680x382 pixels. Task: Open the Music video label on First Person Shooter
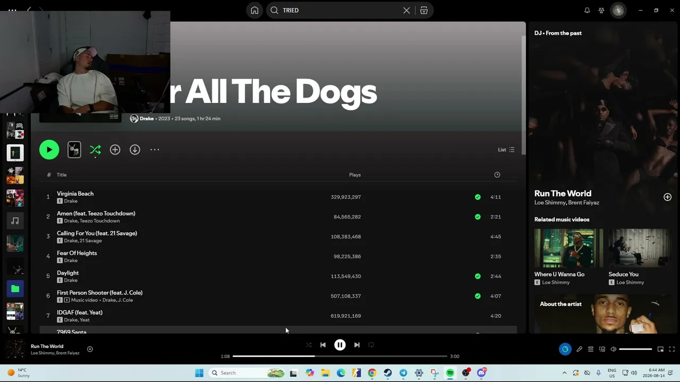click(84, 300)
